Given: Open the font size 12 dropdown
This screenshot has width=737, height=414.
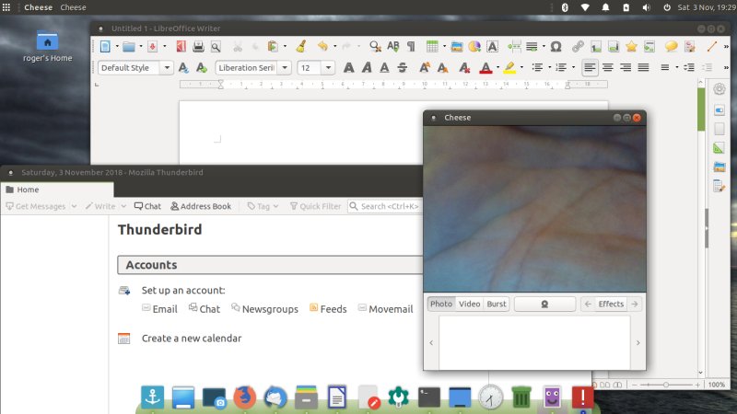Looking at the screenshot, I should coord(331,67).
